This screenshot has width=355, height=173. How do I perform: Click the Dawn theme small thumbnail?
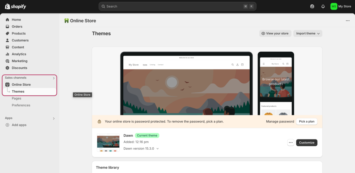pos(108,142)
